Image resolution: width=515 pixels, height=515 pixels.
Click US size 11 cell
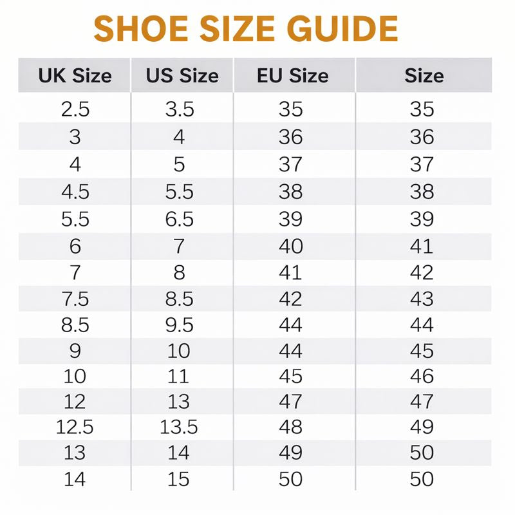tap(180, 376)
